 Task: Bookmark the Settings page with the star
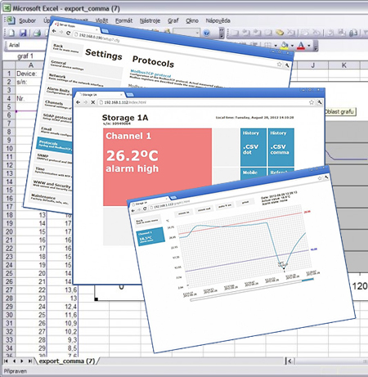[279, 64]
